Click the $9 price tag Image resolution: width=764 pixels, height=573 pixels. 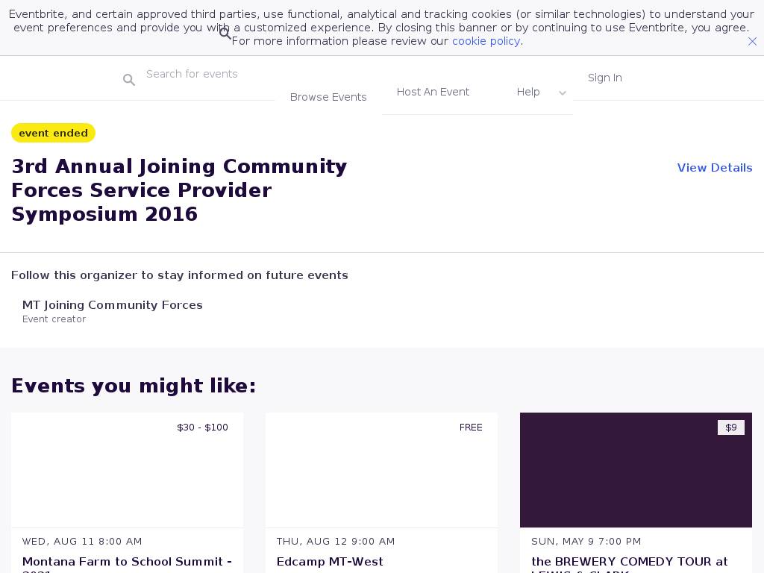click(730, 428)
